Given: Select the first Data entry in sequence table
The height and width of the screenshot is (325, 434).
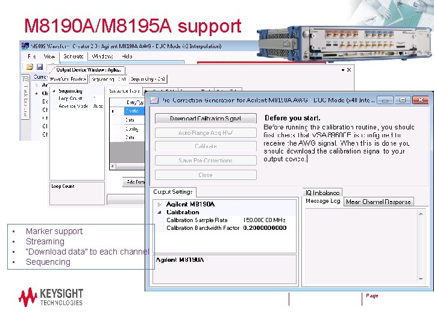Looking at the screenshot, I should click(x=134, y=120).
